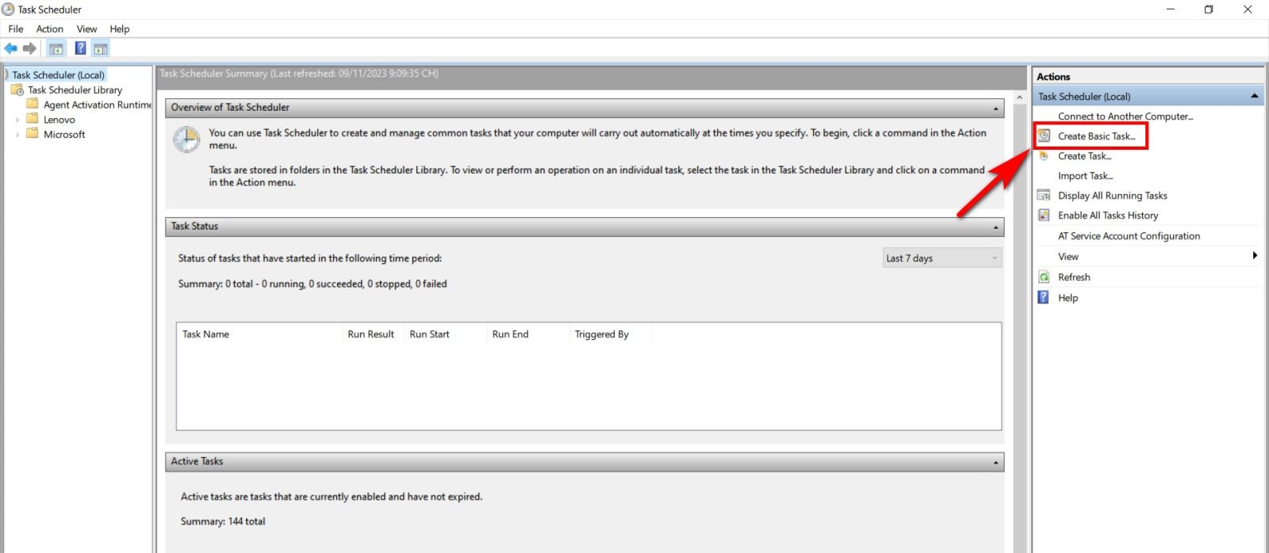The width and height of the screenshot is (1269, 553).
Task: Click the Enable All Tasks History icon
Action: tap(1044, 215)
